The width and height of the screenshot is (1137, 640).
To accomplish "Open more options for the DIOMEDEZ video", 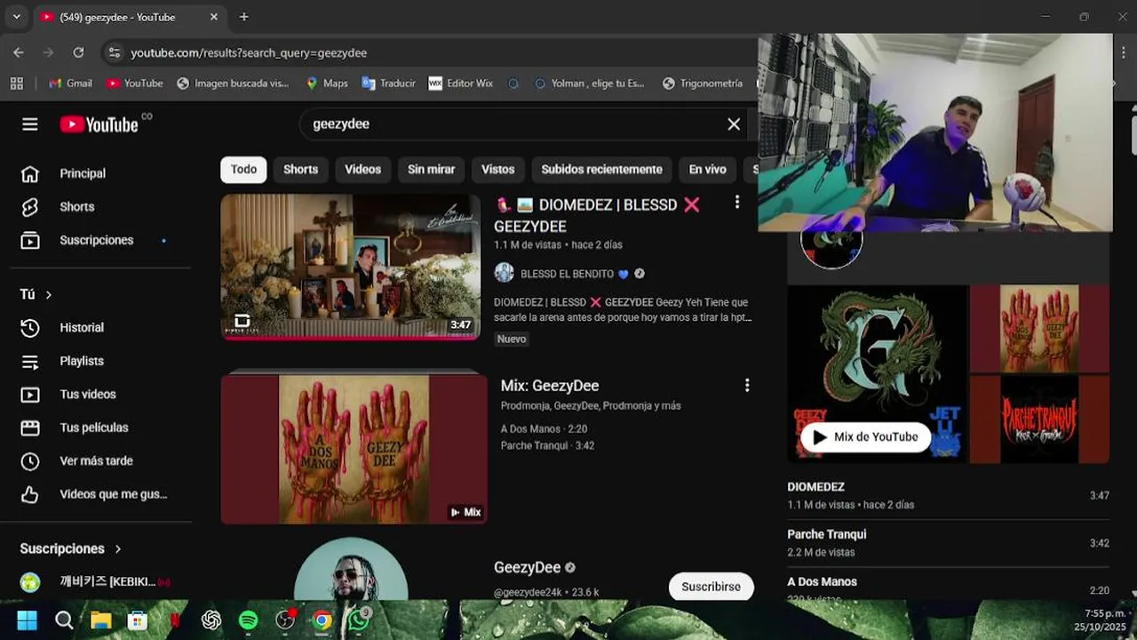I will (736, 203).
